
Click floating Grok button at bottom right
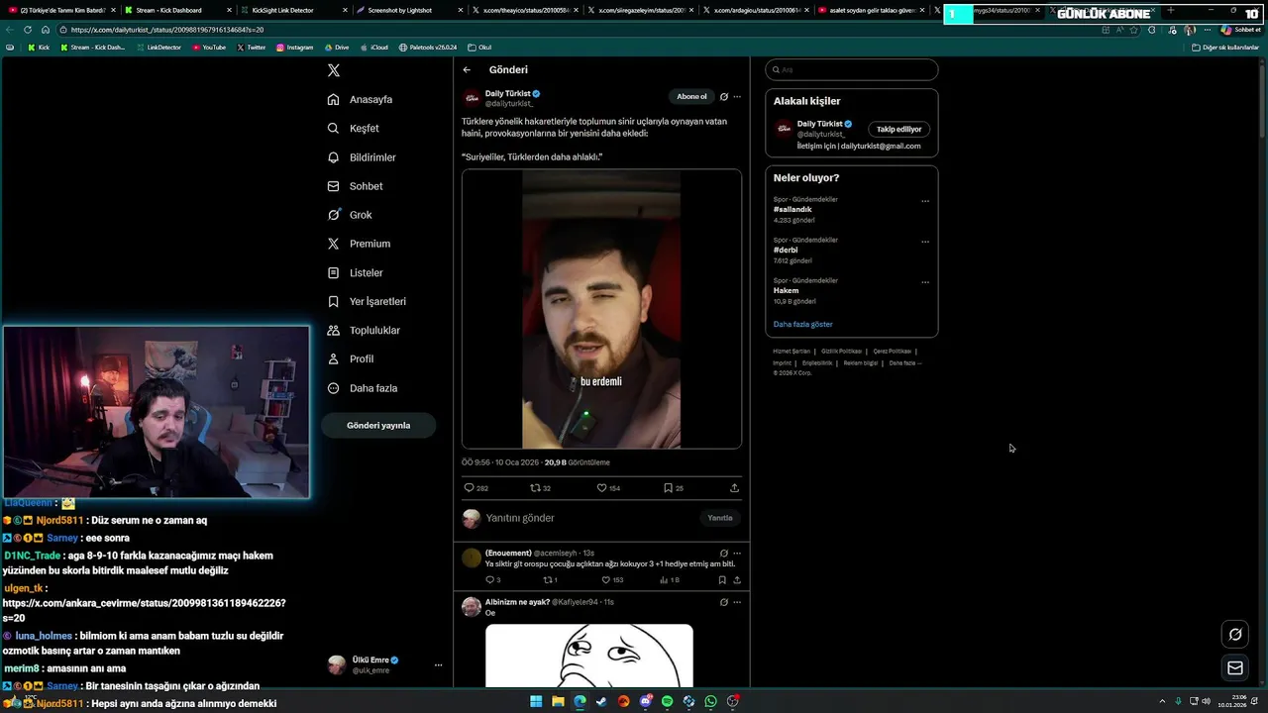click(x=1235, y=634)
